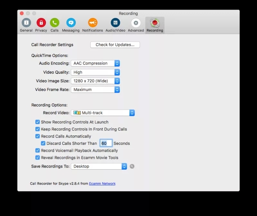Image resolution: width=257 pixels, height=216 pixels.
Task: Click the seconds field showing 60
Action: pos(106,143)
